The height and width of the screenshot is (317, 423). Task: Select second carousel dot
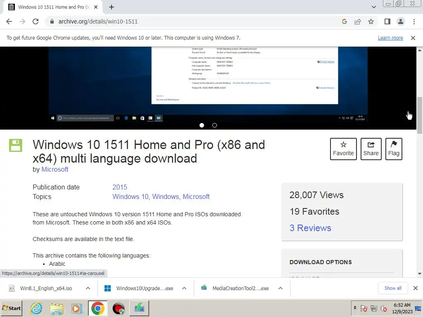click(x=214, y=125)
